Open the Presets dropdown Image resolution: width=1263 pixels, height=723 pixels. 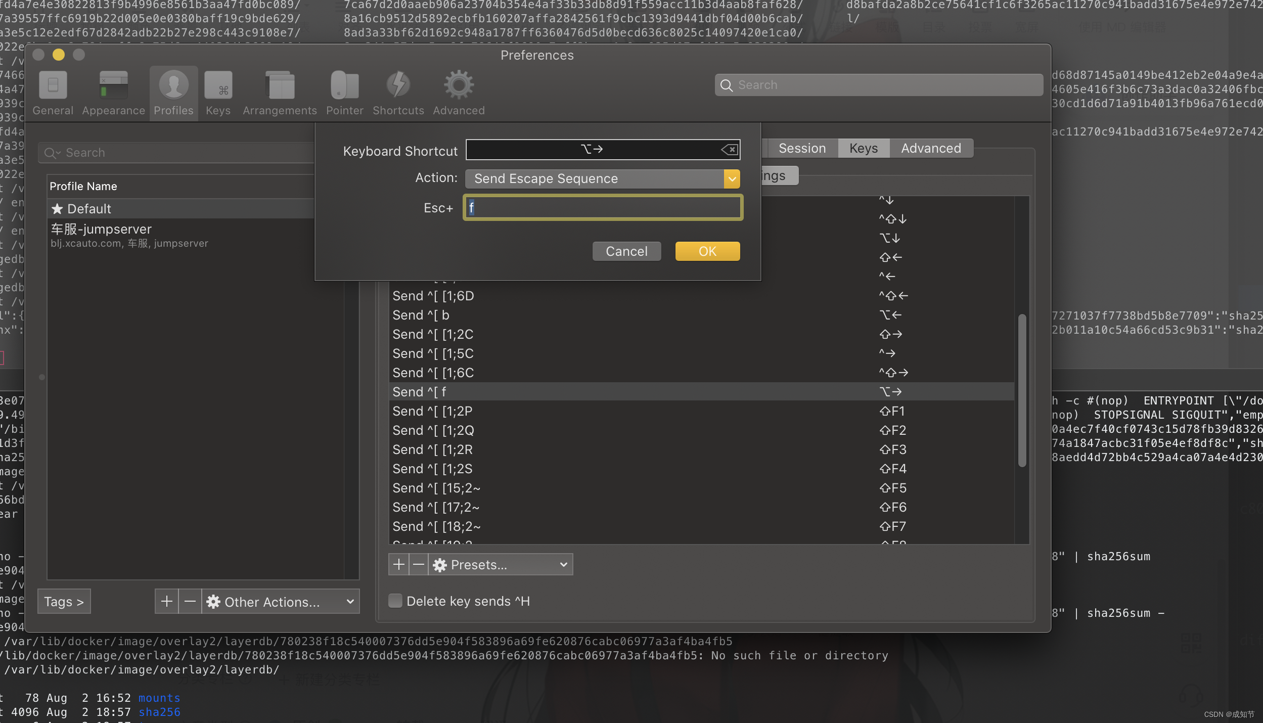click(x=501, y=564)
